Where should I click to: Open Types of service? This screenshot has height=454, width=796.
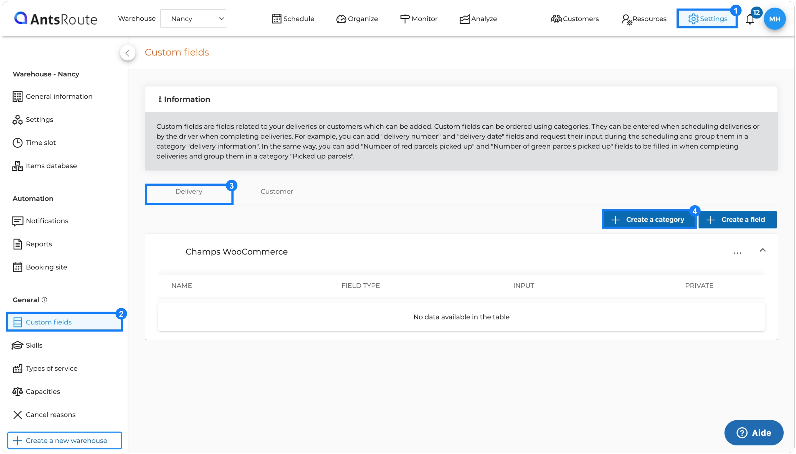[x=45, y=368]
